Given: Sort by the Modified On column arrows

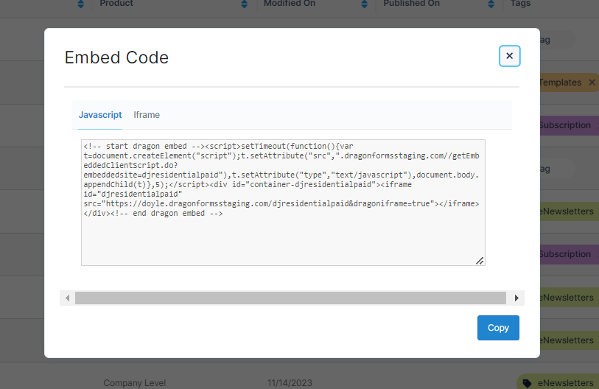Looking at the screenshot, I should [x=364, y=4].
